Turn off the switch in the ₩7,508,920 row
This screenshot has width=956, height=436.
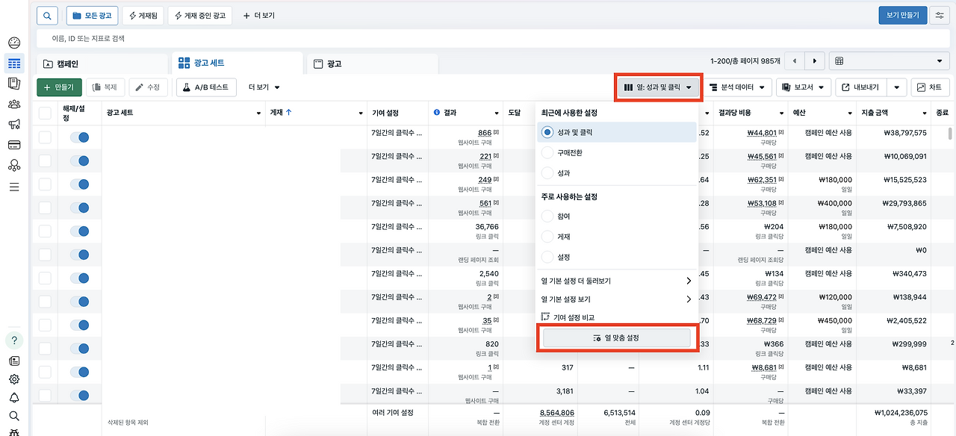tap(79, 231)
